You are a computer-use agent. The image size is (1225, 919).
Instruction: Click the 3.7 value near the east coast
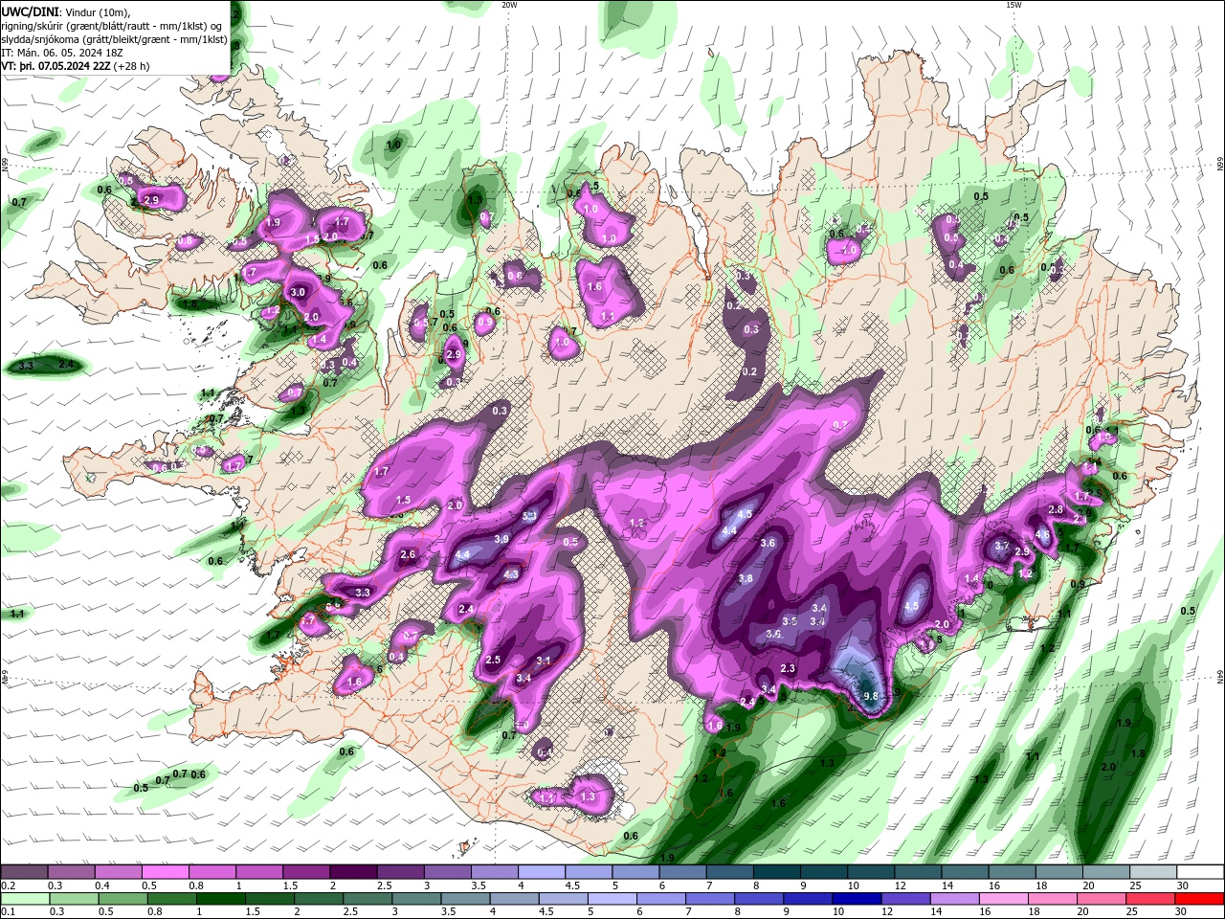[1002, 547]
